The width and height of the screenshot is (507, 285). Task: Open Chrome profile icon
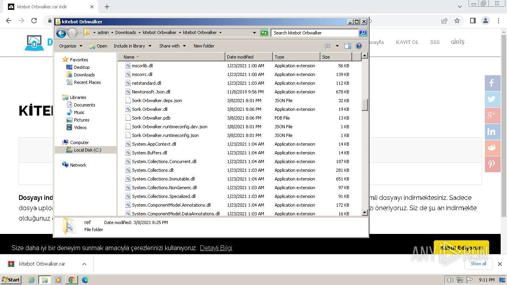[486, 21]
